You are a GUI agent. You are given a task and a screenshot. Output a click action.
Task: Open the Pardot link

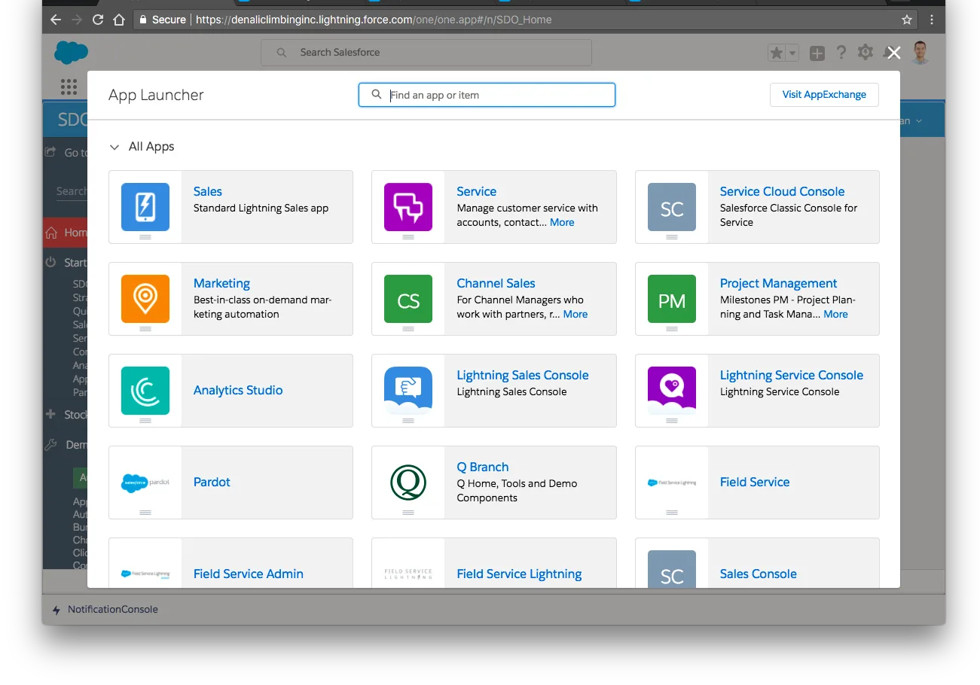(212, 482)
